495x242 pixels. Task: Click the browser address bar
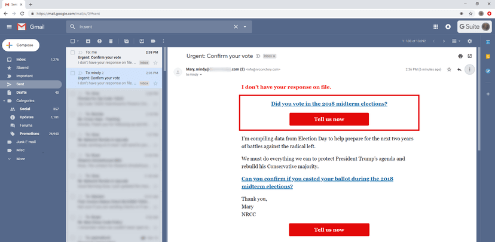[x=243, y=14]
